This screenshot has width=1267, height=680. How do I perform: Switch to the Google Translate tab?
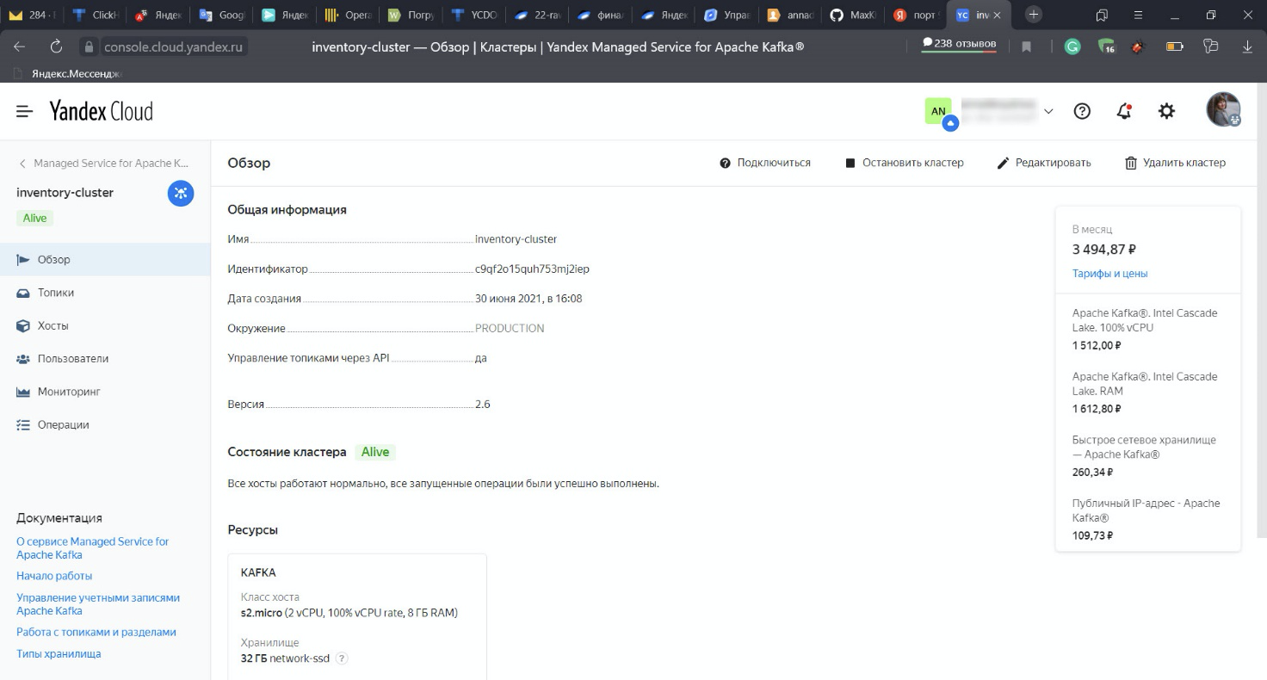pyautogui.click(x=220, y=15)
